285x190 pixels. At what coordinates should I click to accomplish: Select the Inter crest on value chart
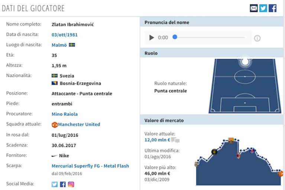click(214, 151)
